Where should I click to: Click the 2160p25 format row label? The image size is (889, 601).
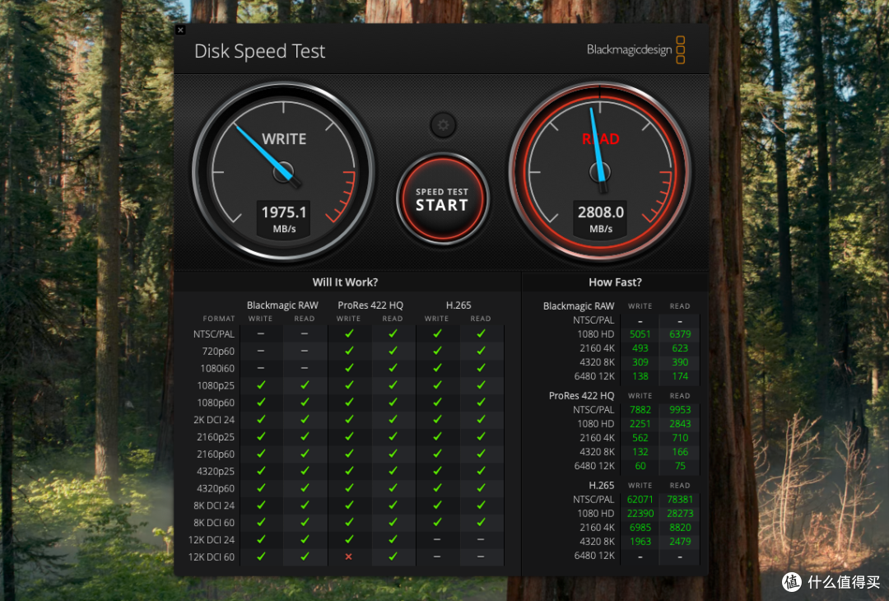pos(216,437)
